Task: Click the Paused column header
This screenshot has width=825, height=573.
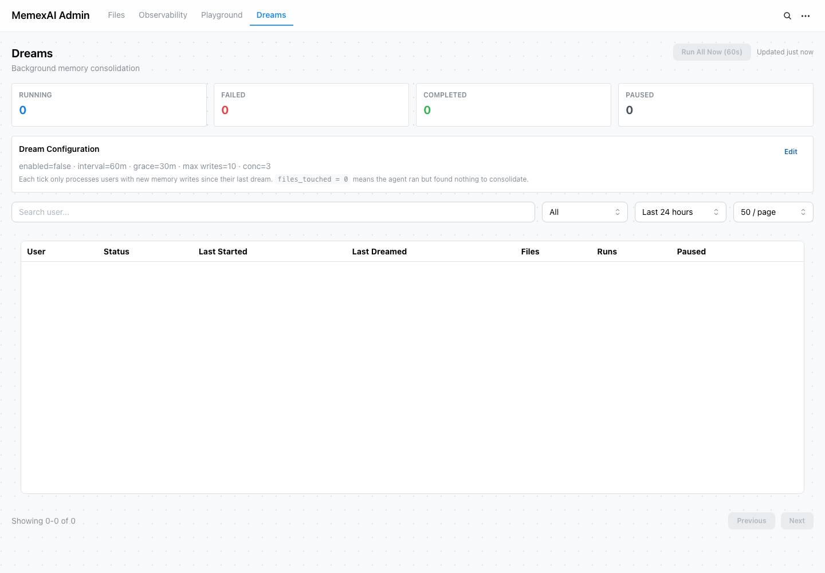Action: (x=691, y=252)
